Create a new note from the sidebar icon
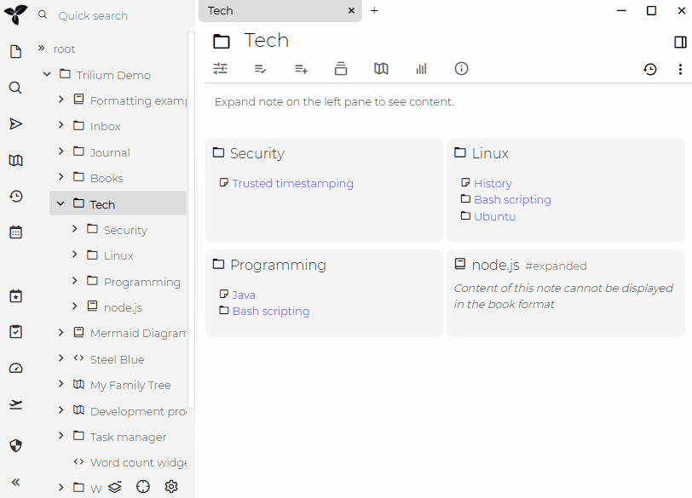Viewport: 692px width, 498px height. [15, 52]
